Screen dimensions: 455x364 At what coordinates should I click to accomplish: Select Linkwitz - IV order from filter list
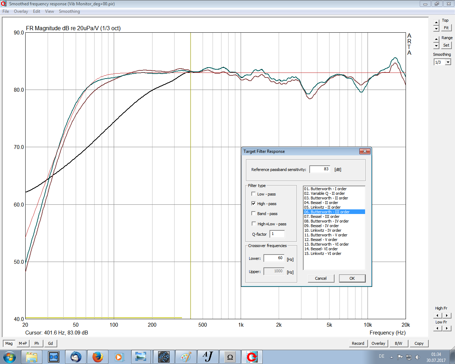322,230
